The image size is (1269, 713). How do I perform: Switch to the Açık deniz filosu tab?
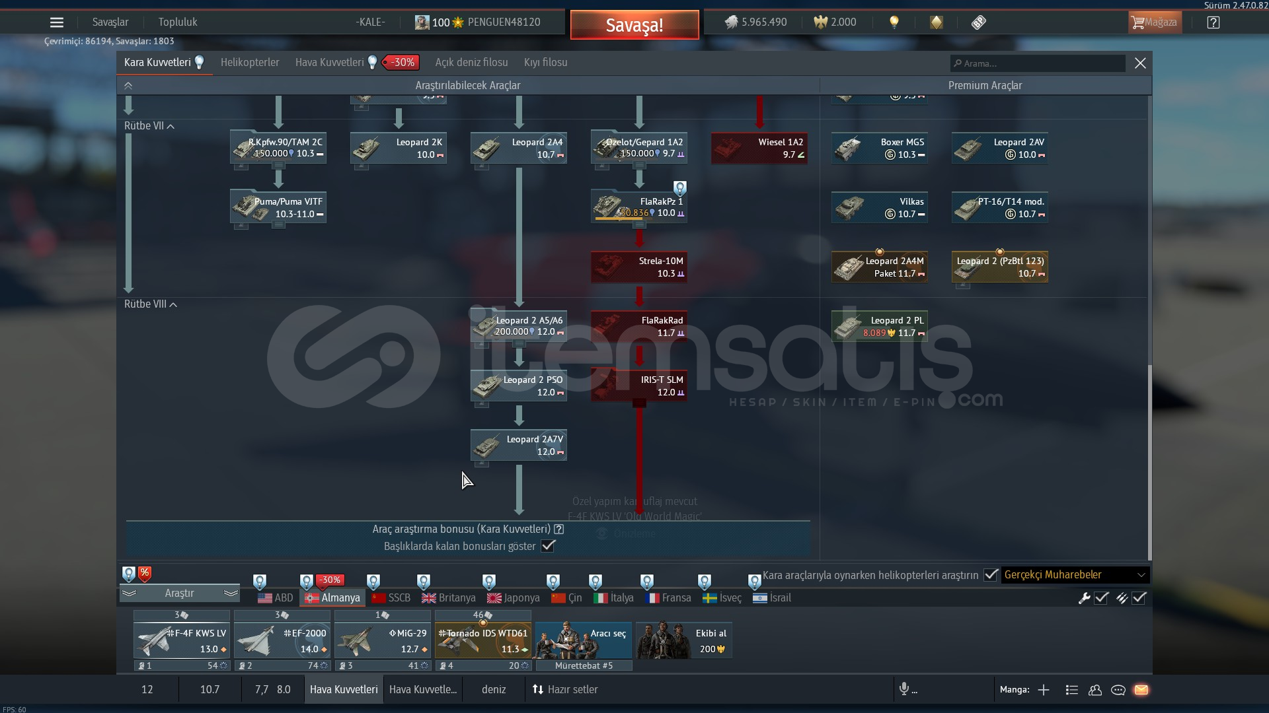pyautogui.click(x=471, y=63)
